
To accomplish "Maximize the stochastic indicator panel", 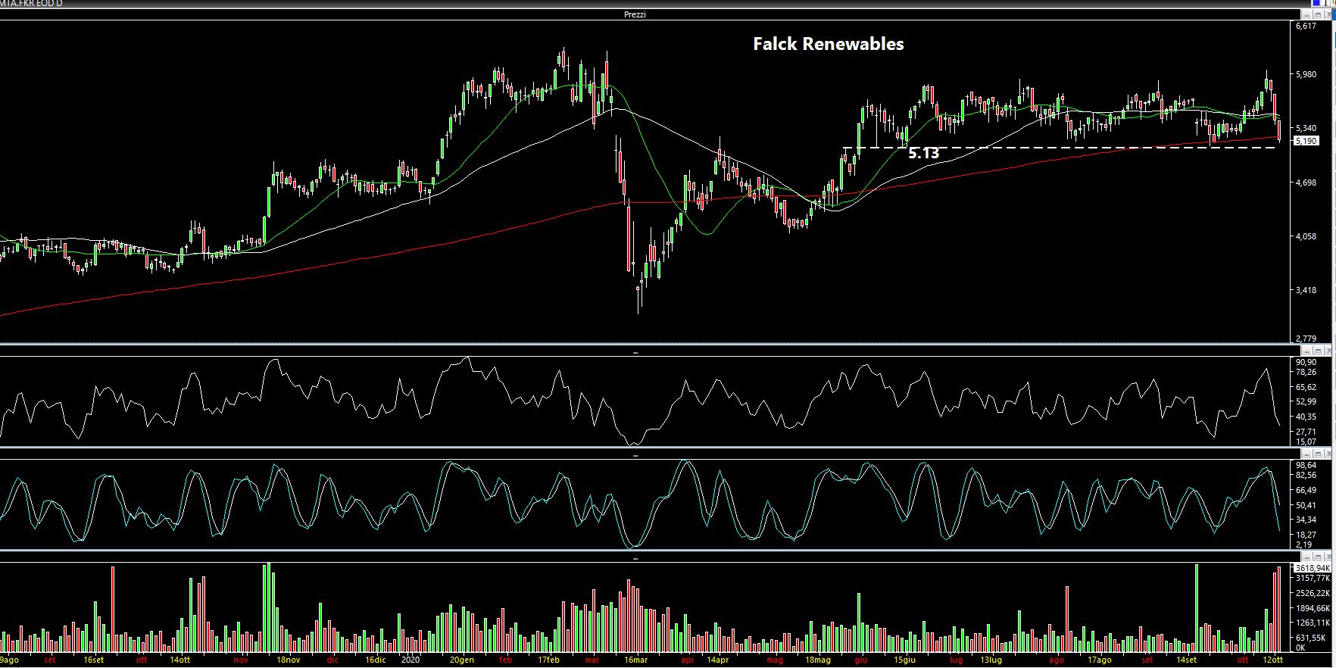I will point(1318,454).
